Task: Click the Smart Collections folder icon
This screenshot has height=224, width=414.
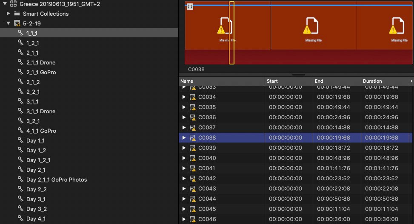Action: pyautogui.click(x=17, y=14)
